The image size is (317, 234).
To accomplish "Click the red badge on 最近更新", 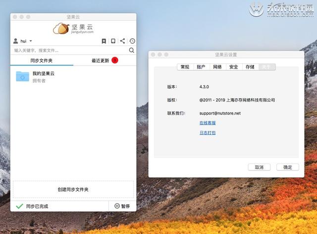I will pyautogui.click(x=115, y=60).
